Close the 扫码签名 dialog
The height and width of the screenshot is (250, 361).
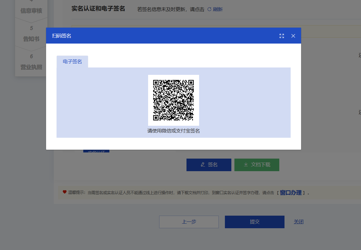(x=293, y=36)
